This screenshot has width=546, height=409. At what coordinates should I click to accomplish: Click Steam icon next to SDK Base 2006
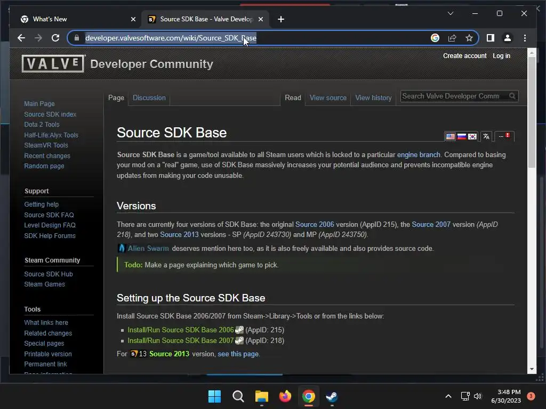pos(239,330)
